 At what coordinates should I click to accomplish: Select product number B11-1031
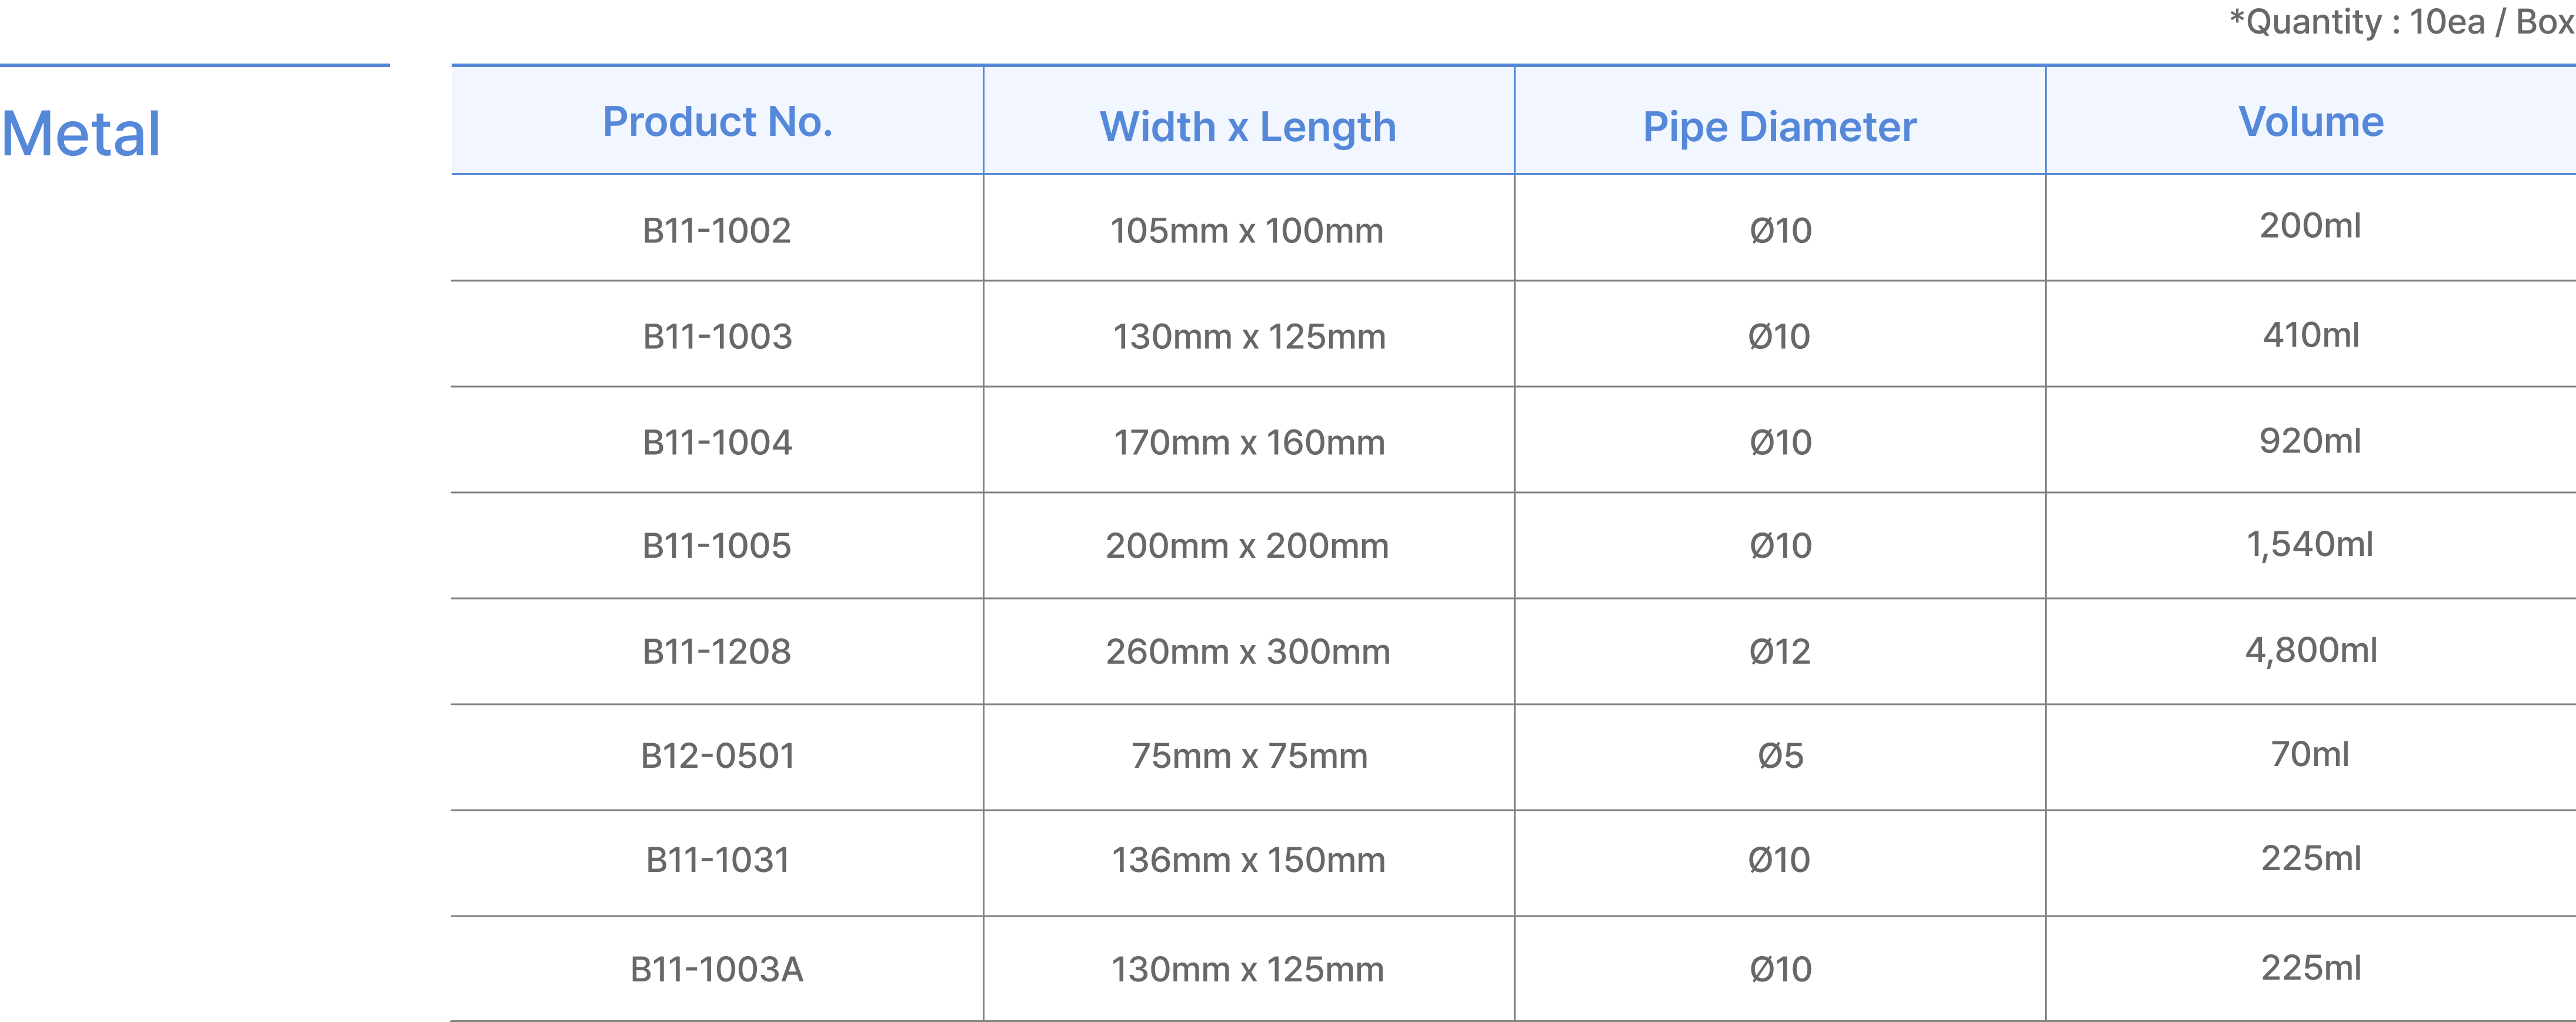coord(717,860)
